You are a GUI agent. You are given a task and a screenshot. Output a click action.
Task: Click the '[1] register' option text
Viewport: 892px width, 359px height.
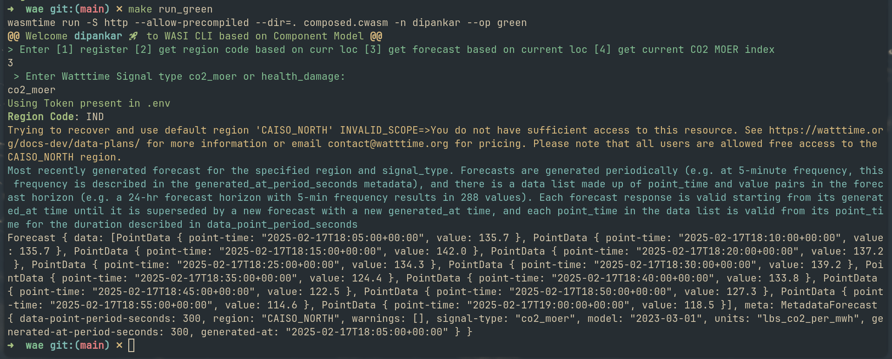click(x=92, y=50)
